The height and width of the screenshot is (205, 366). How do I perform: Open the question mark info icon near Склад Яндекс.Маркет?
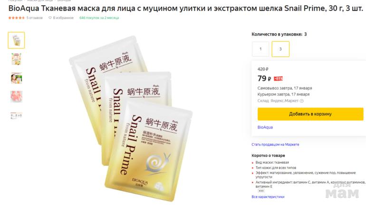(x=301, y=101)
